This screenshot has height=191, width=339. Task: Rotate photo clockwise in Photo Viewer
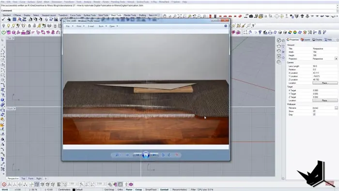169,155
